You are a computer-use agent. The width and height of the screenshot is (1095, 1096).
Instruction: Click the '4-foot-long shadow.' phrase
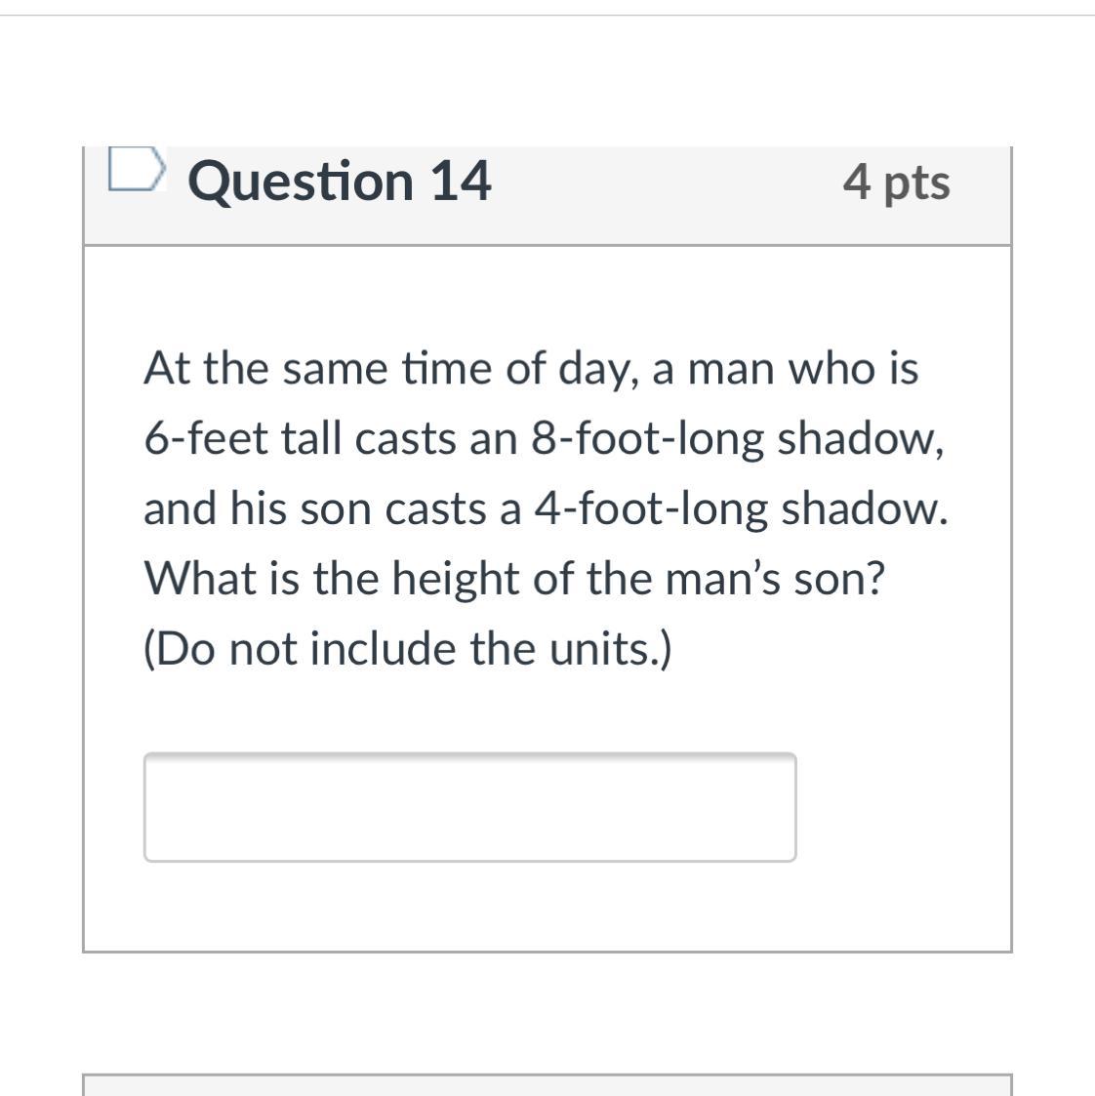tap(742, 509)
